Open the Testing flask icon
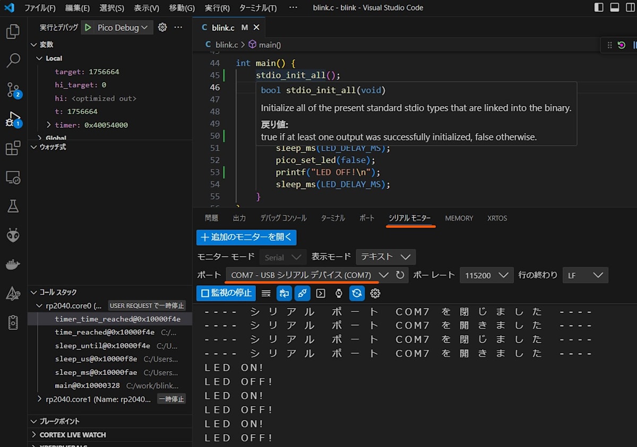637x447 pixels. pos(13,206)
